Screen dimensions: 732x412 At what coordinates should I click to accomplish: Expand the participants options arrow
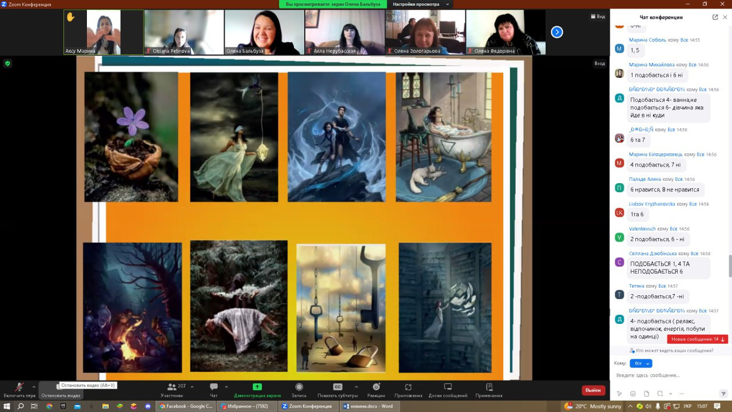point(192,387)
